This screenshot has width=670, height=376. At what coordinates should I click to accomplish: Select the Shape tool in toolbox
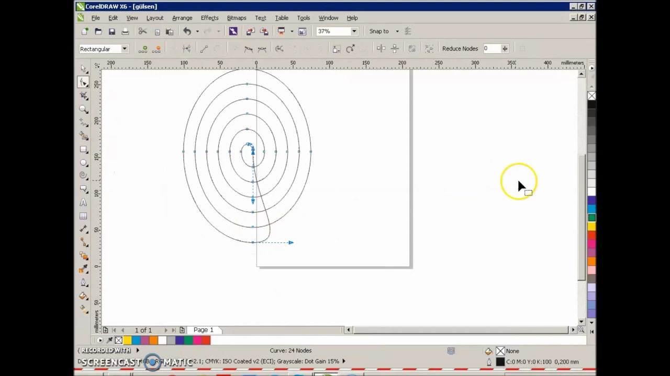coord(84,83)
